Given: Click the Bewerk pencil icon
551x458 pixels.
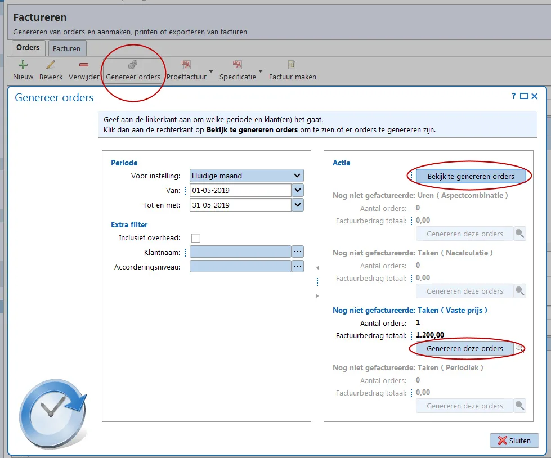Looking at the screenshot, I should 51,65.
